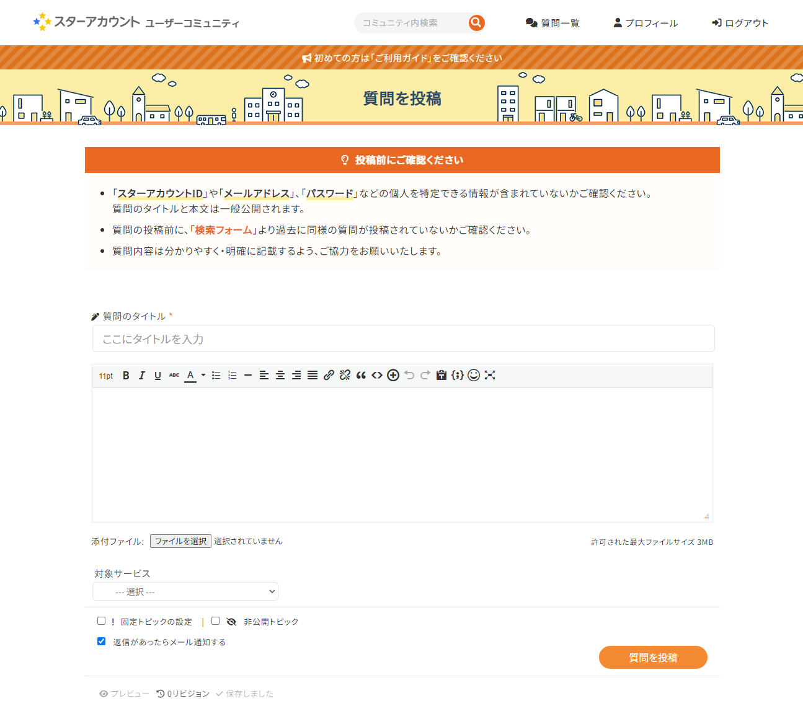Switch the editor to fullscreen mode

pos(490,376)
